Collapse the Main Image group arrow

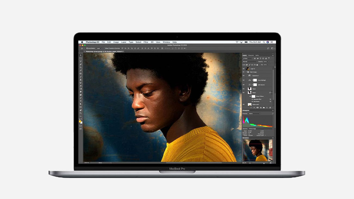click(246, 72)
